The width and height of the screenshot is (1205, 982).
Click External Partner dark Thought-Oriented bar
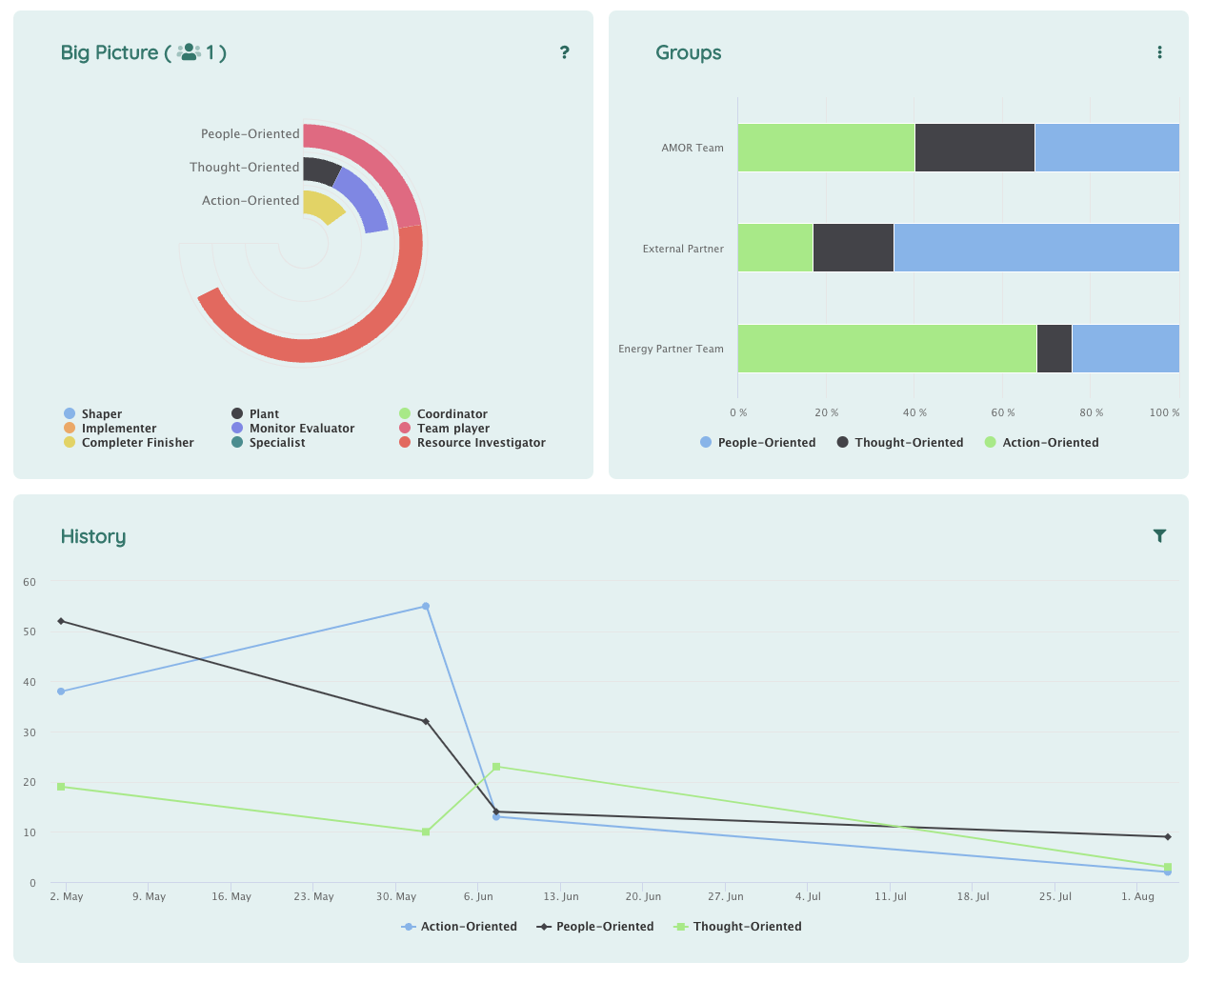click(853, 248)
